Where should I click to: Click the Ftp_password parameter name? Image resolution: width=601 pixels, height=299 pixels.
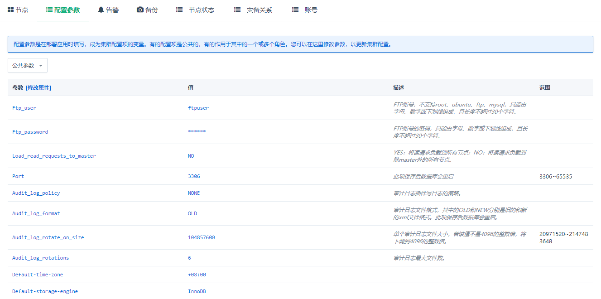click(x=30, y=132)
